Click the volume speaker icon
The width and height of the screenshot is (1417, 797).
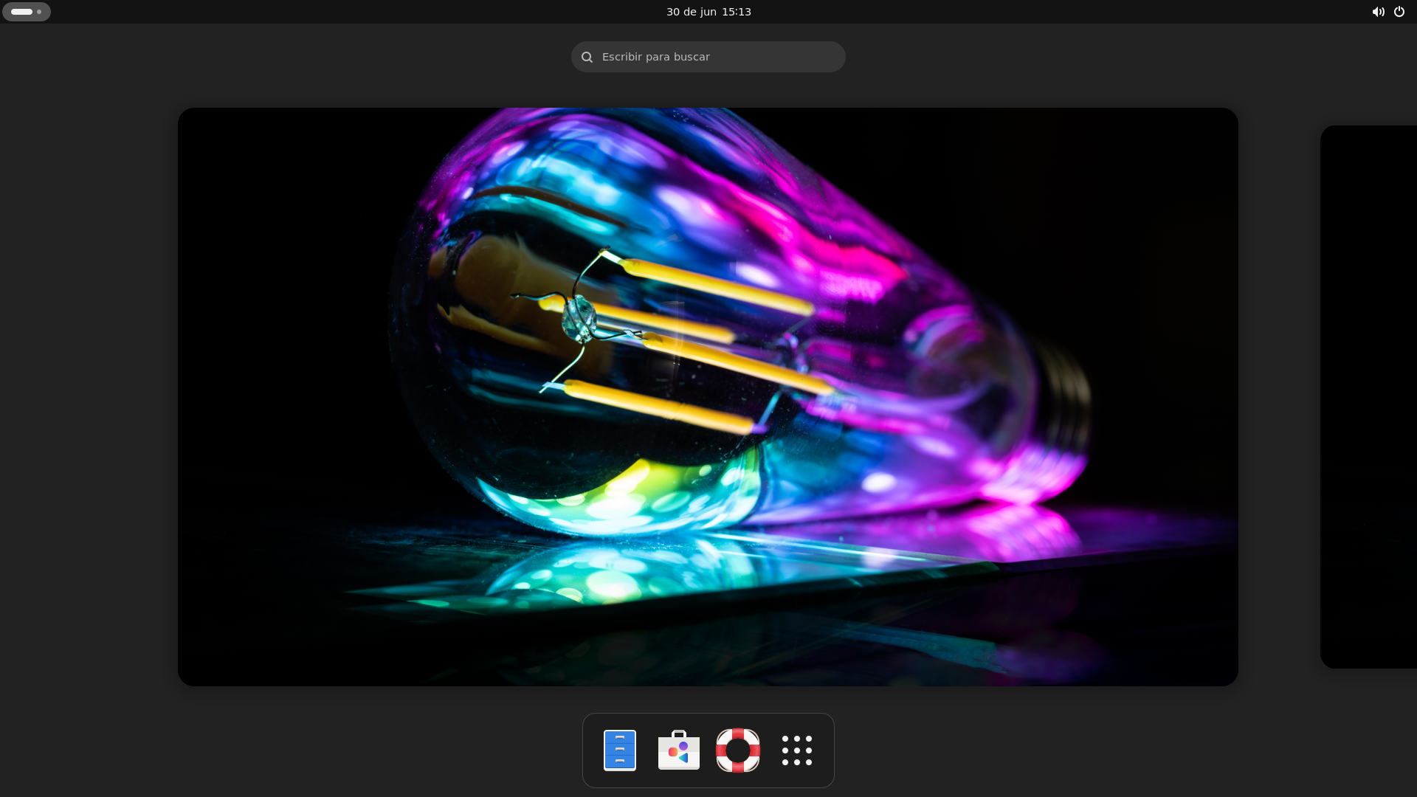pos(1377,12)
